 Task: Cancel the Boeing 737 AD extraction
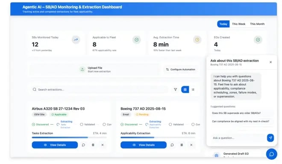191,145
